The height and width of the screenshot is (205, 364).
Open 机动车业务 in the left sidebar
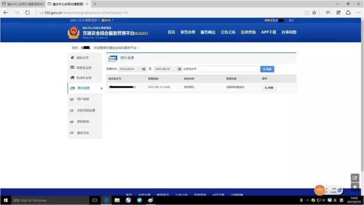click(x=84, y=77)
